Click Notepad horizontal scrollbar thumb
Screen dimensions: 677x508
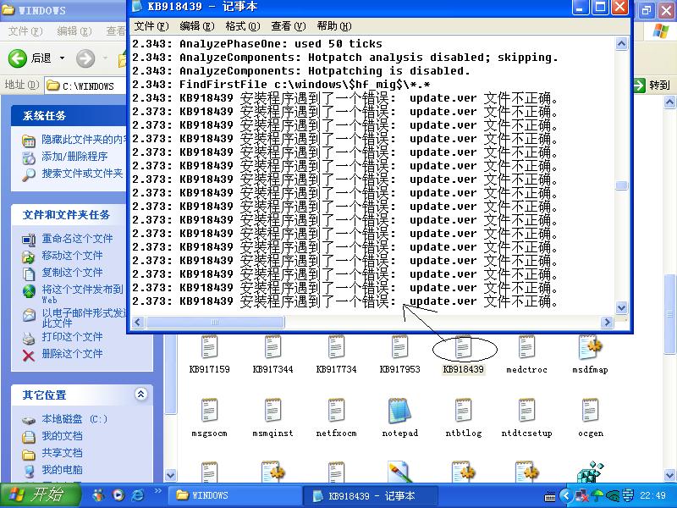coord(215,323)
